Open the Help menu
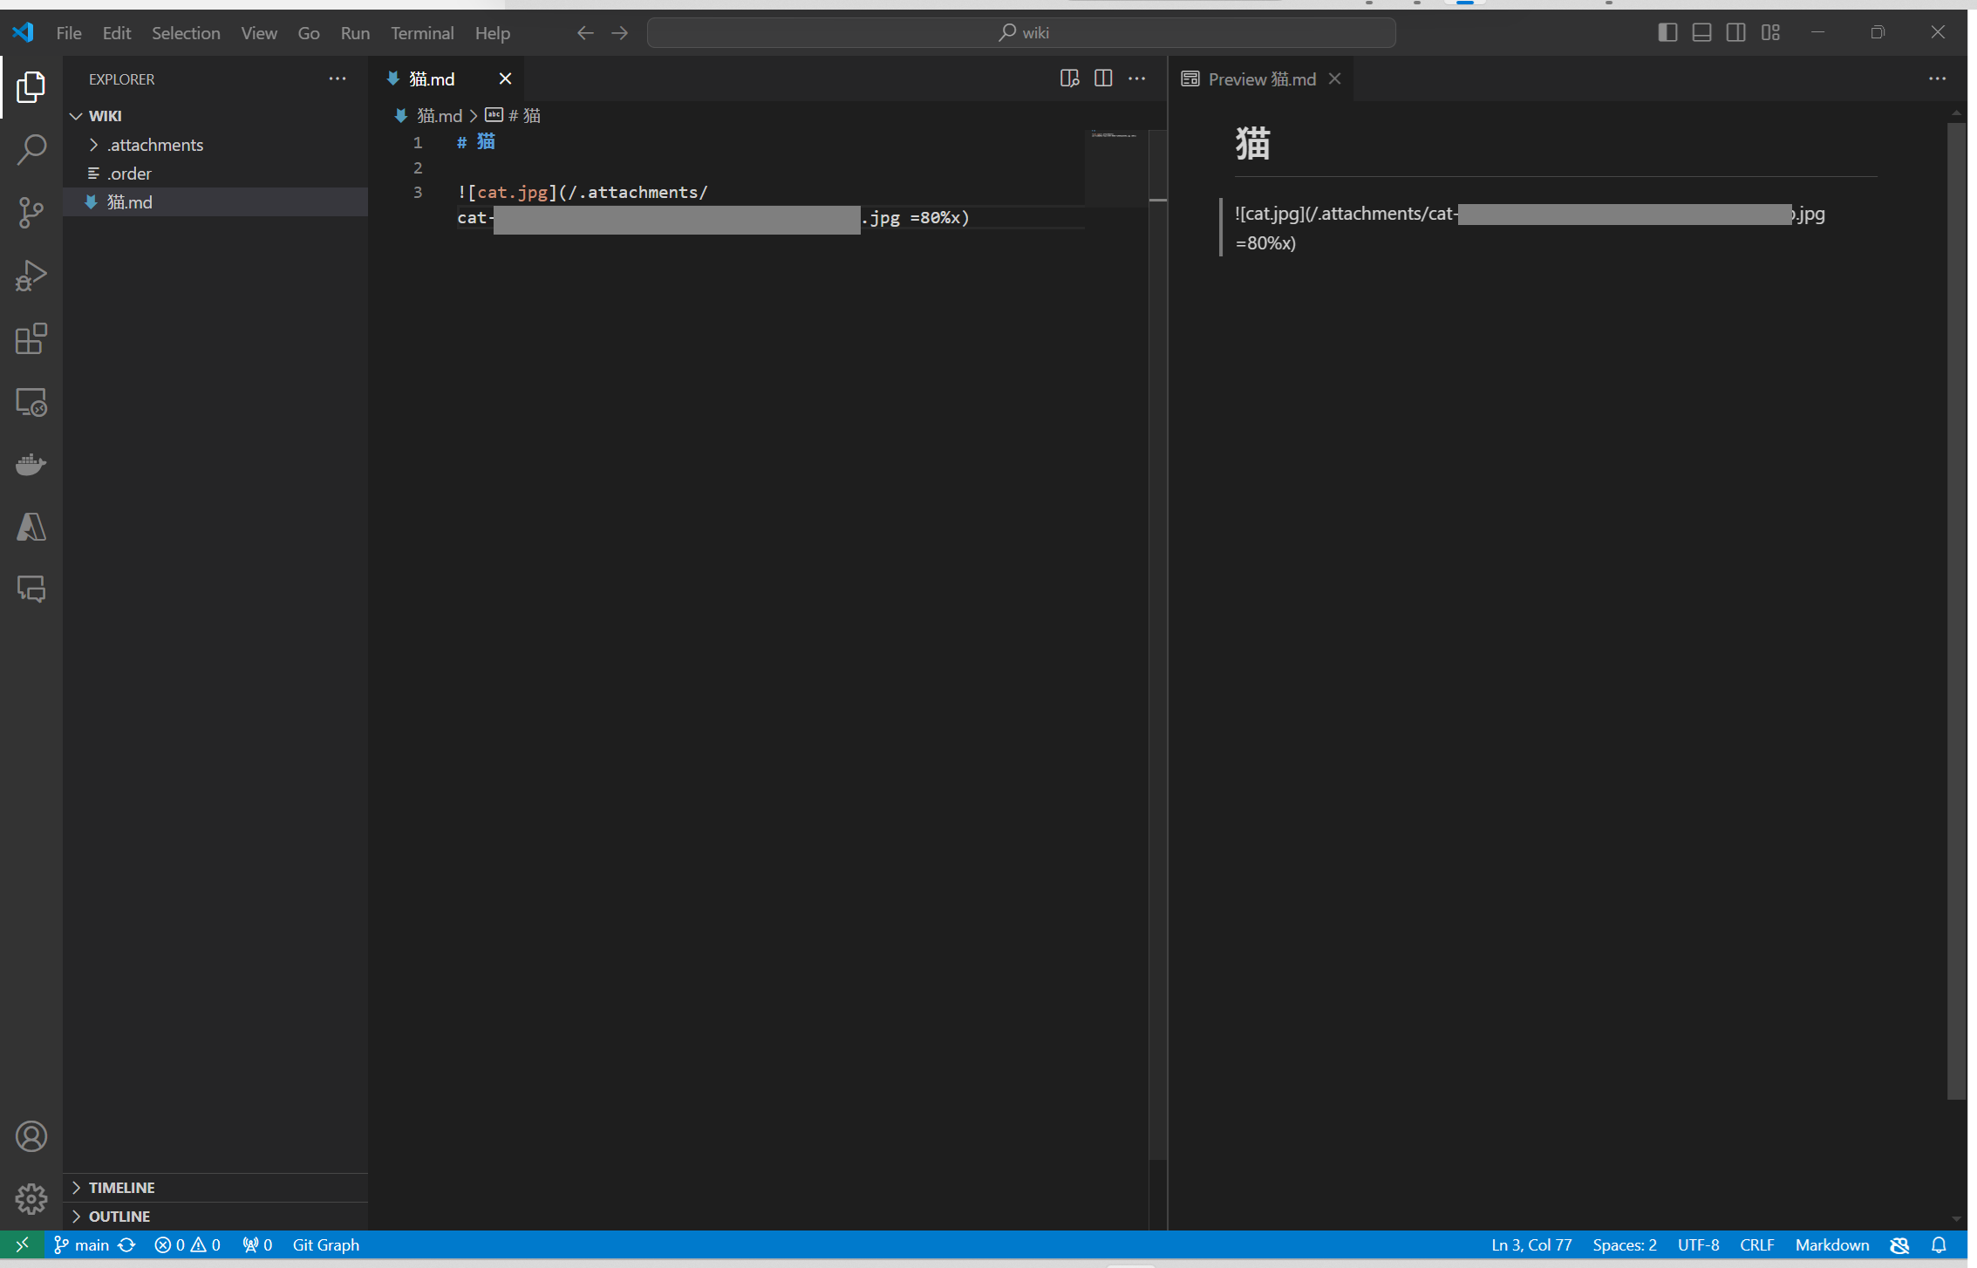 click(493, 32)
